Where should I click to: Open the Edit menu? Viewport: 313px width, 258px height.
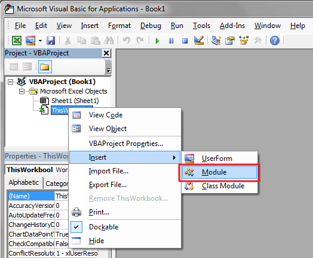pos(41,26)
